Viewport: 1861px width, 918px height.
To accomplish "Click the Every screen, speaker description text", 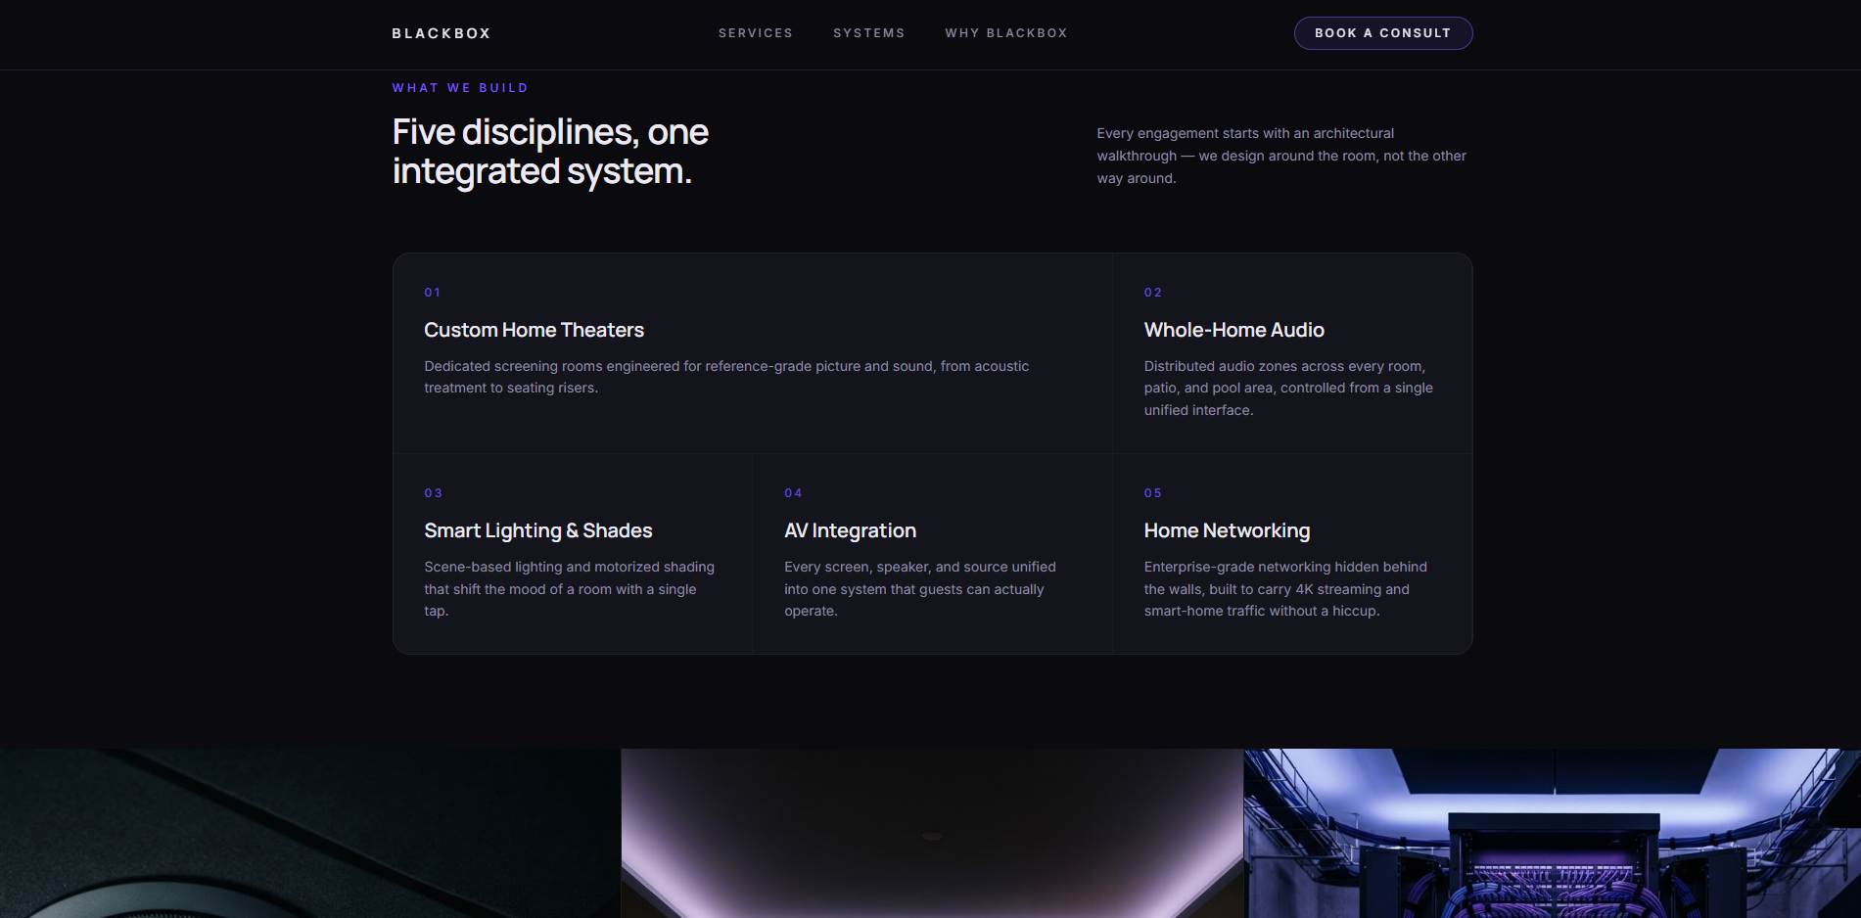I will (920, 589).
